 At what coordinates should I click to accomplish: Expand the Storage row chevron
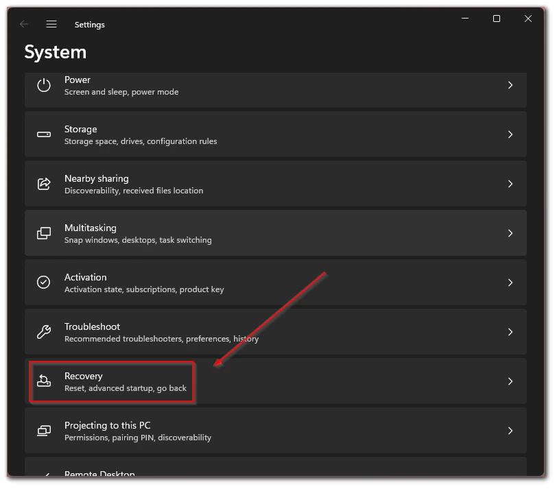click(x=510, y=134)
